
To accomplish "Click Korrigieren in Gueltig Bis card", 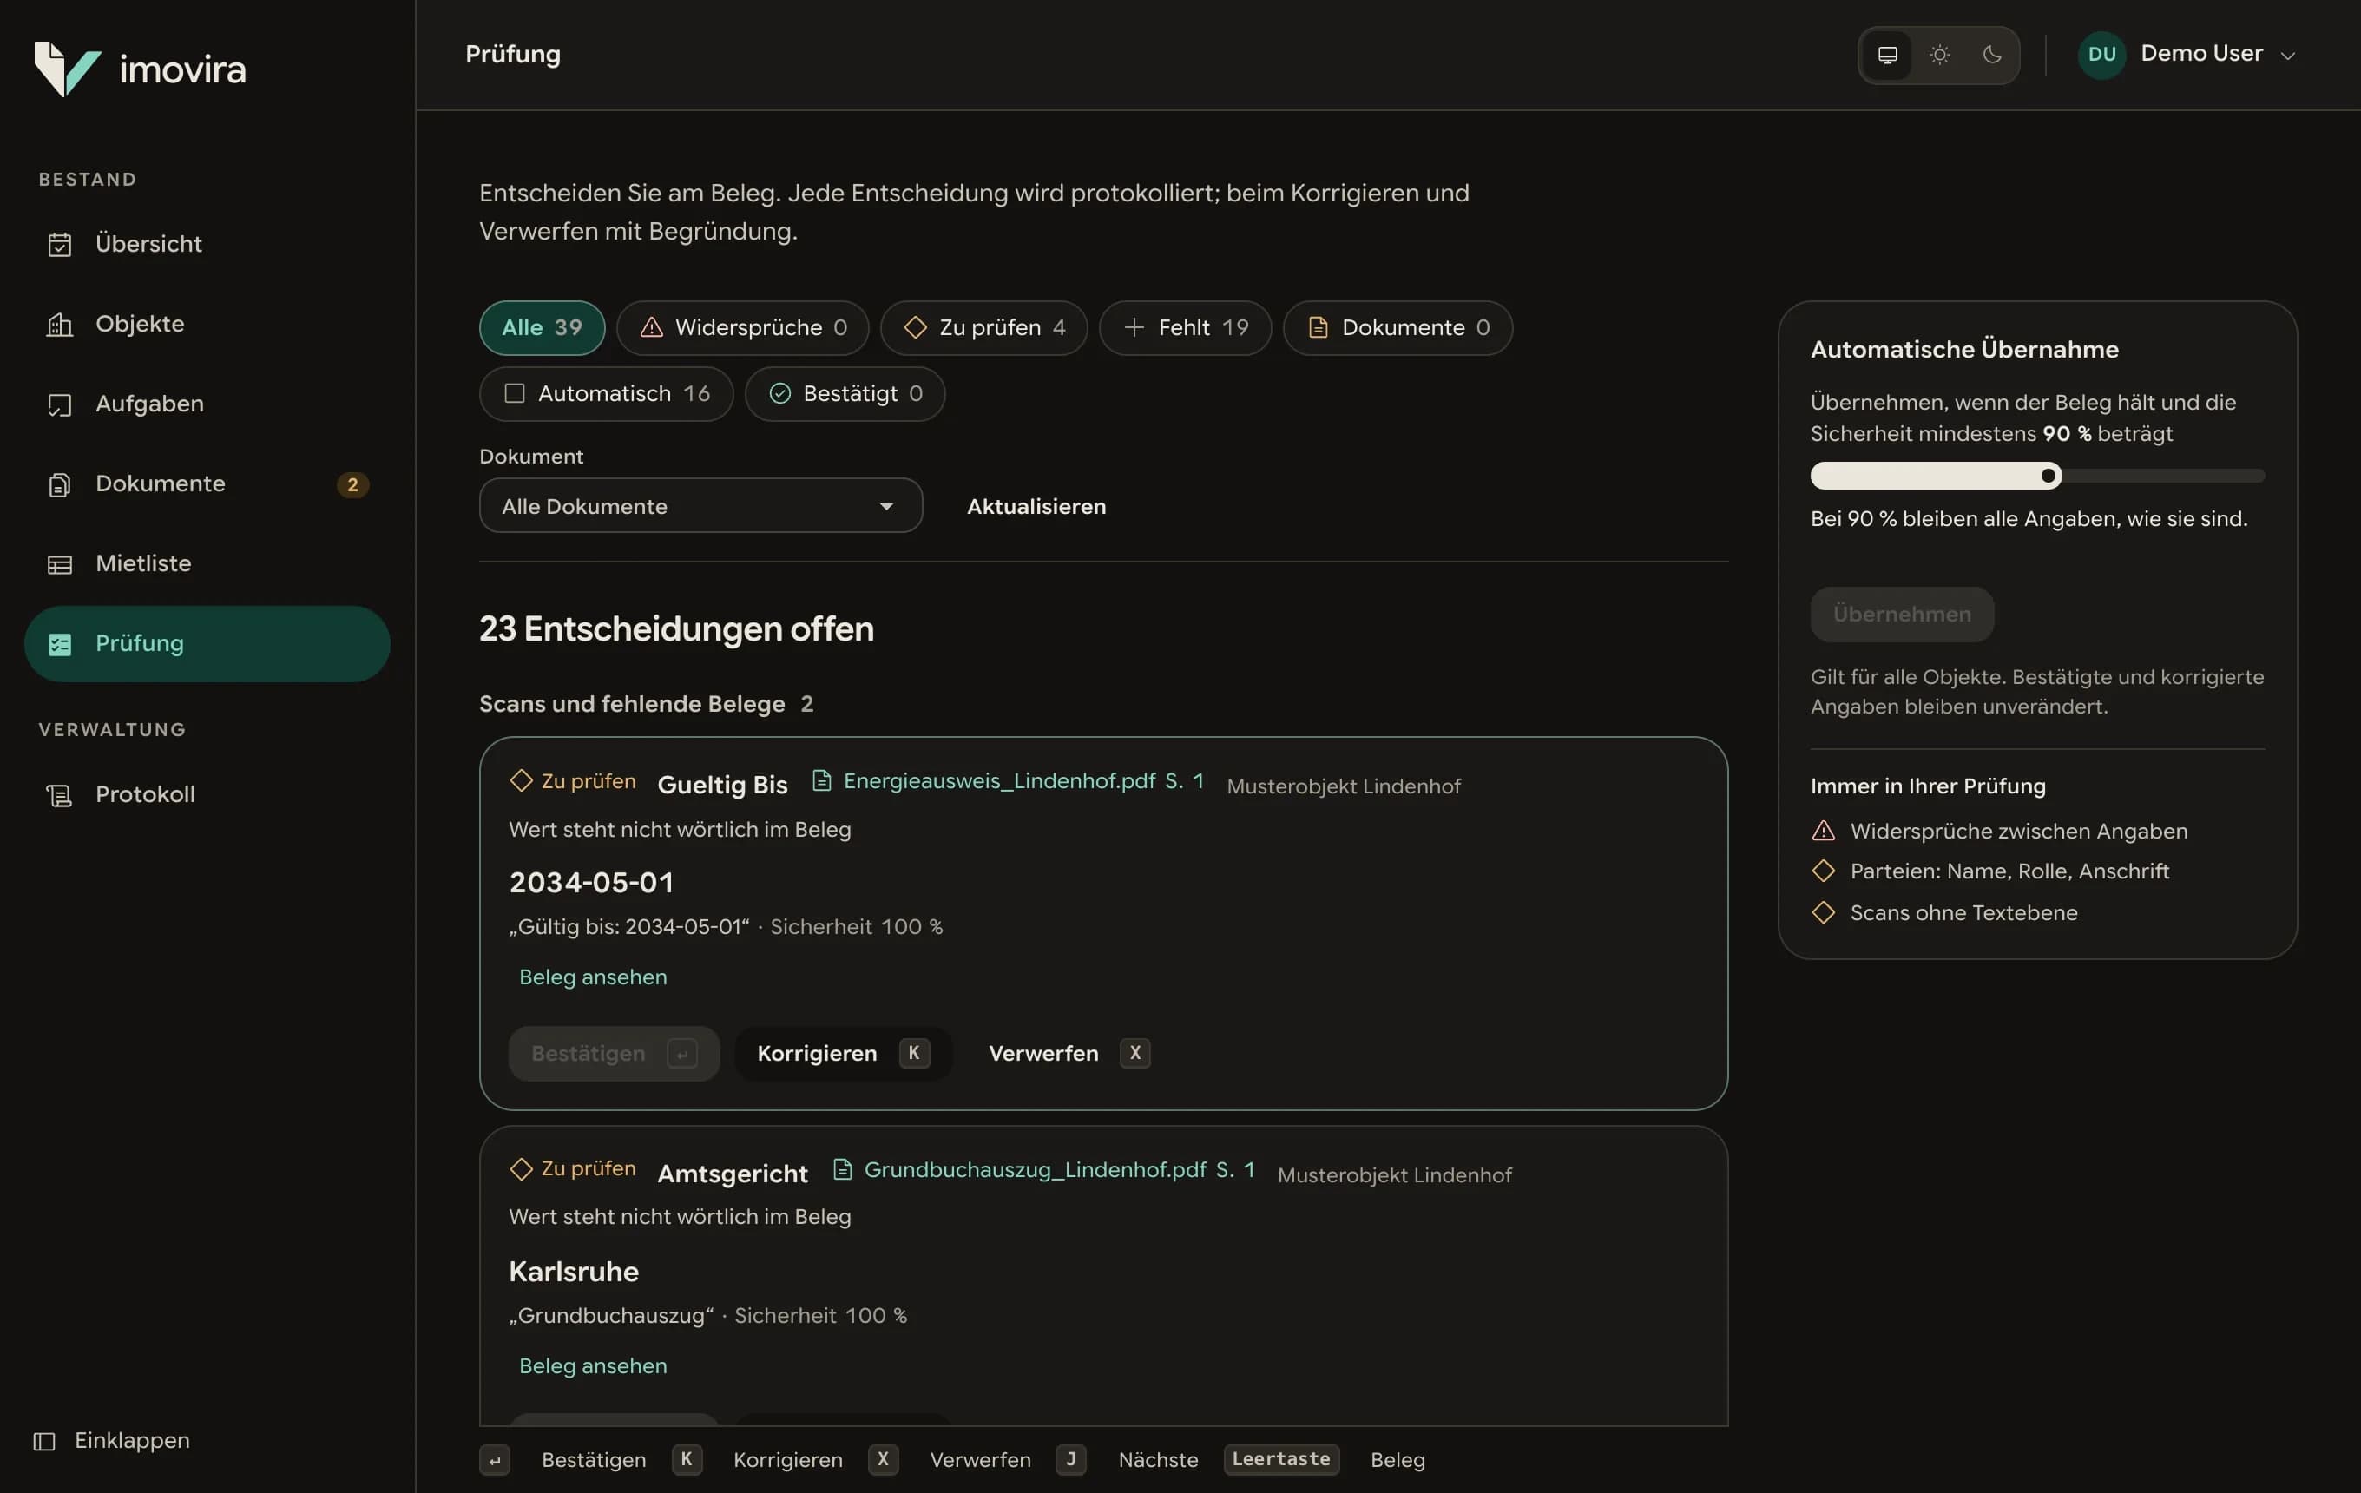I will click(843, 1054).
